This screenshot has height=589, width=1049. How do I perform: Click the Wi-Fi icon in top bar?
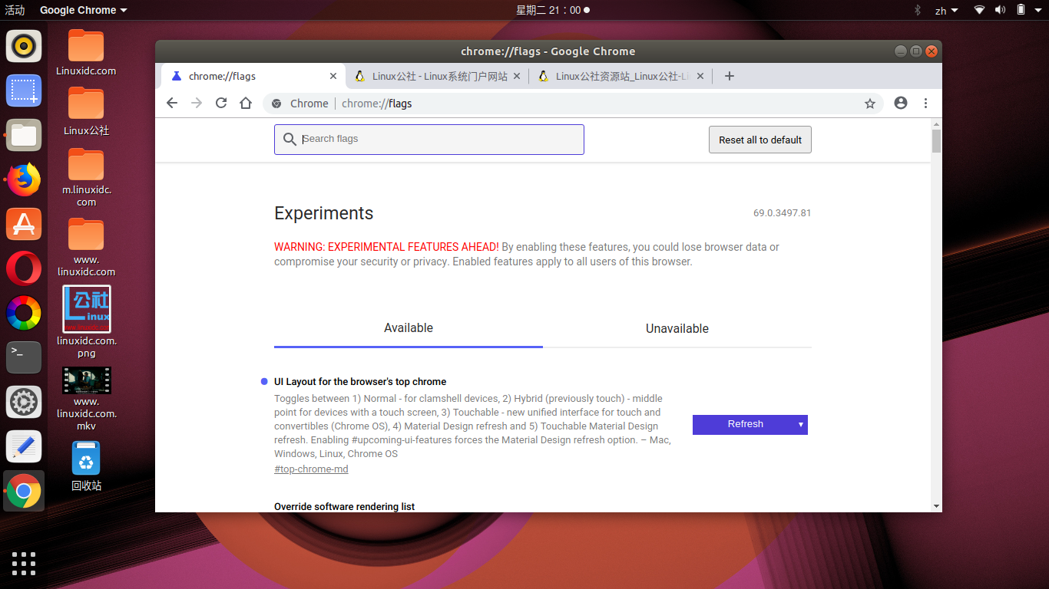[x=979, y=10]
